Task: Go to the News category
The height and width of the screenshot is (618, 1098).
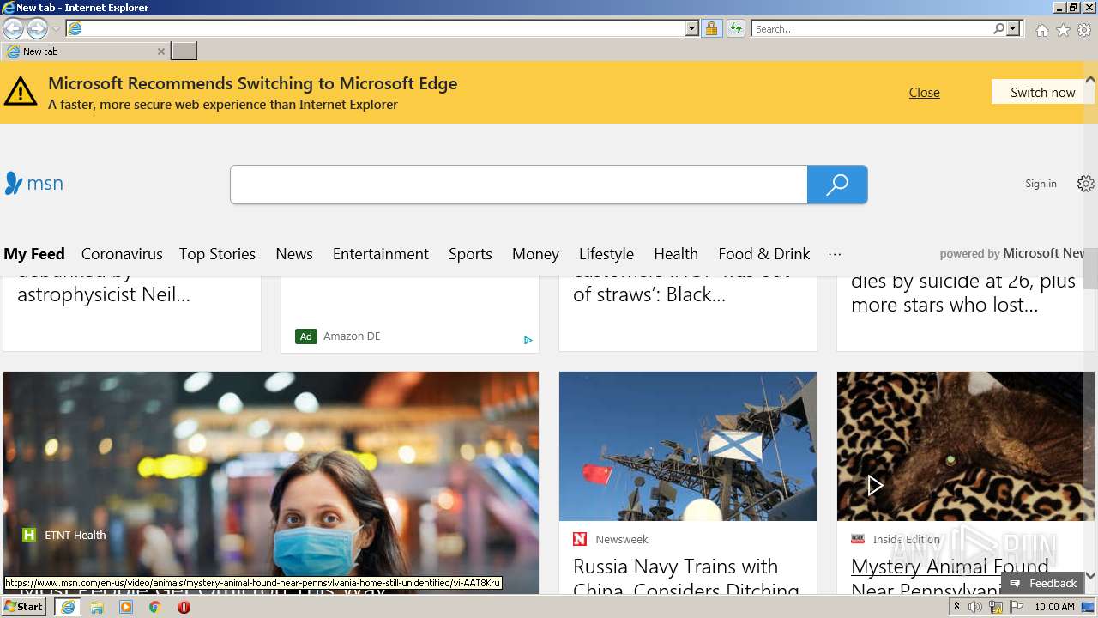Action: 294,254
